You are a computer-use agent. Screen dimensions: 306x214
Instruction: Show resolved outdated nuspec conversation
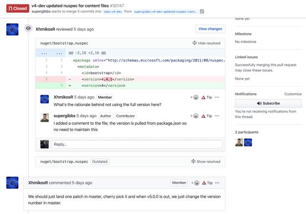click(206, 162)
